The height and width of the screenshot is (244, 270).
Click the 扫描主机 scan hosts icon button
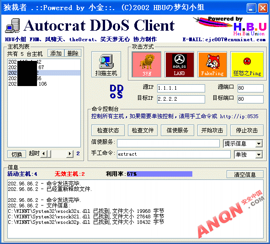point(106,65)
